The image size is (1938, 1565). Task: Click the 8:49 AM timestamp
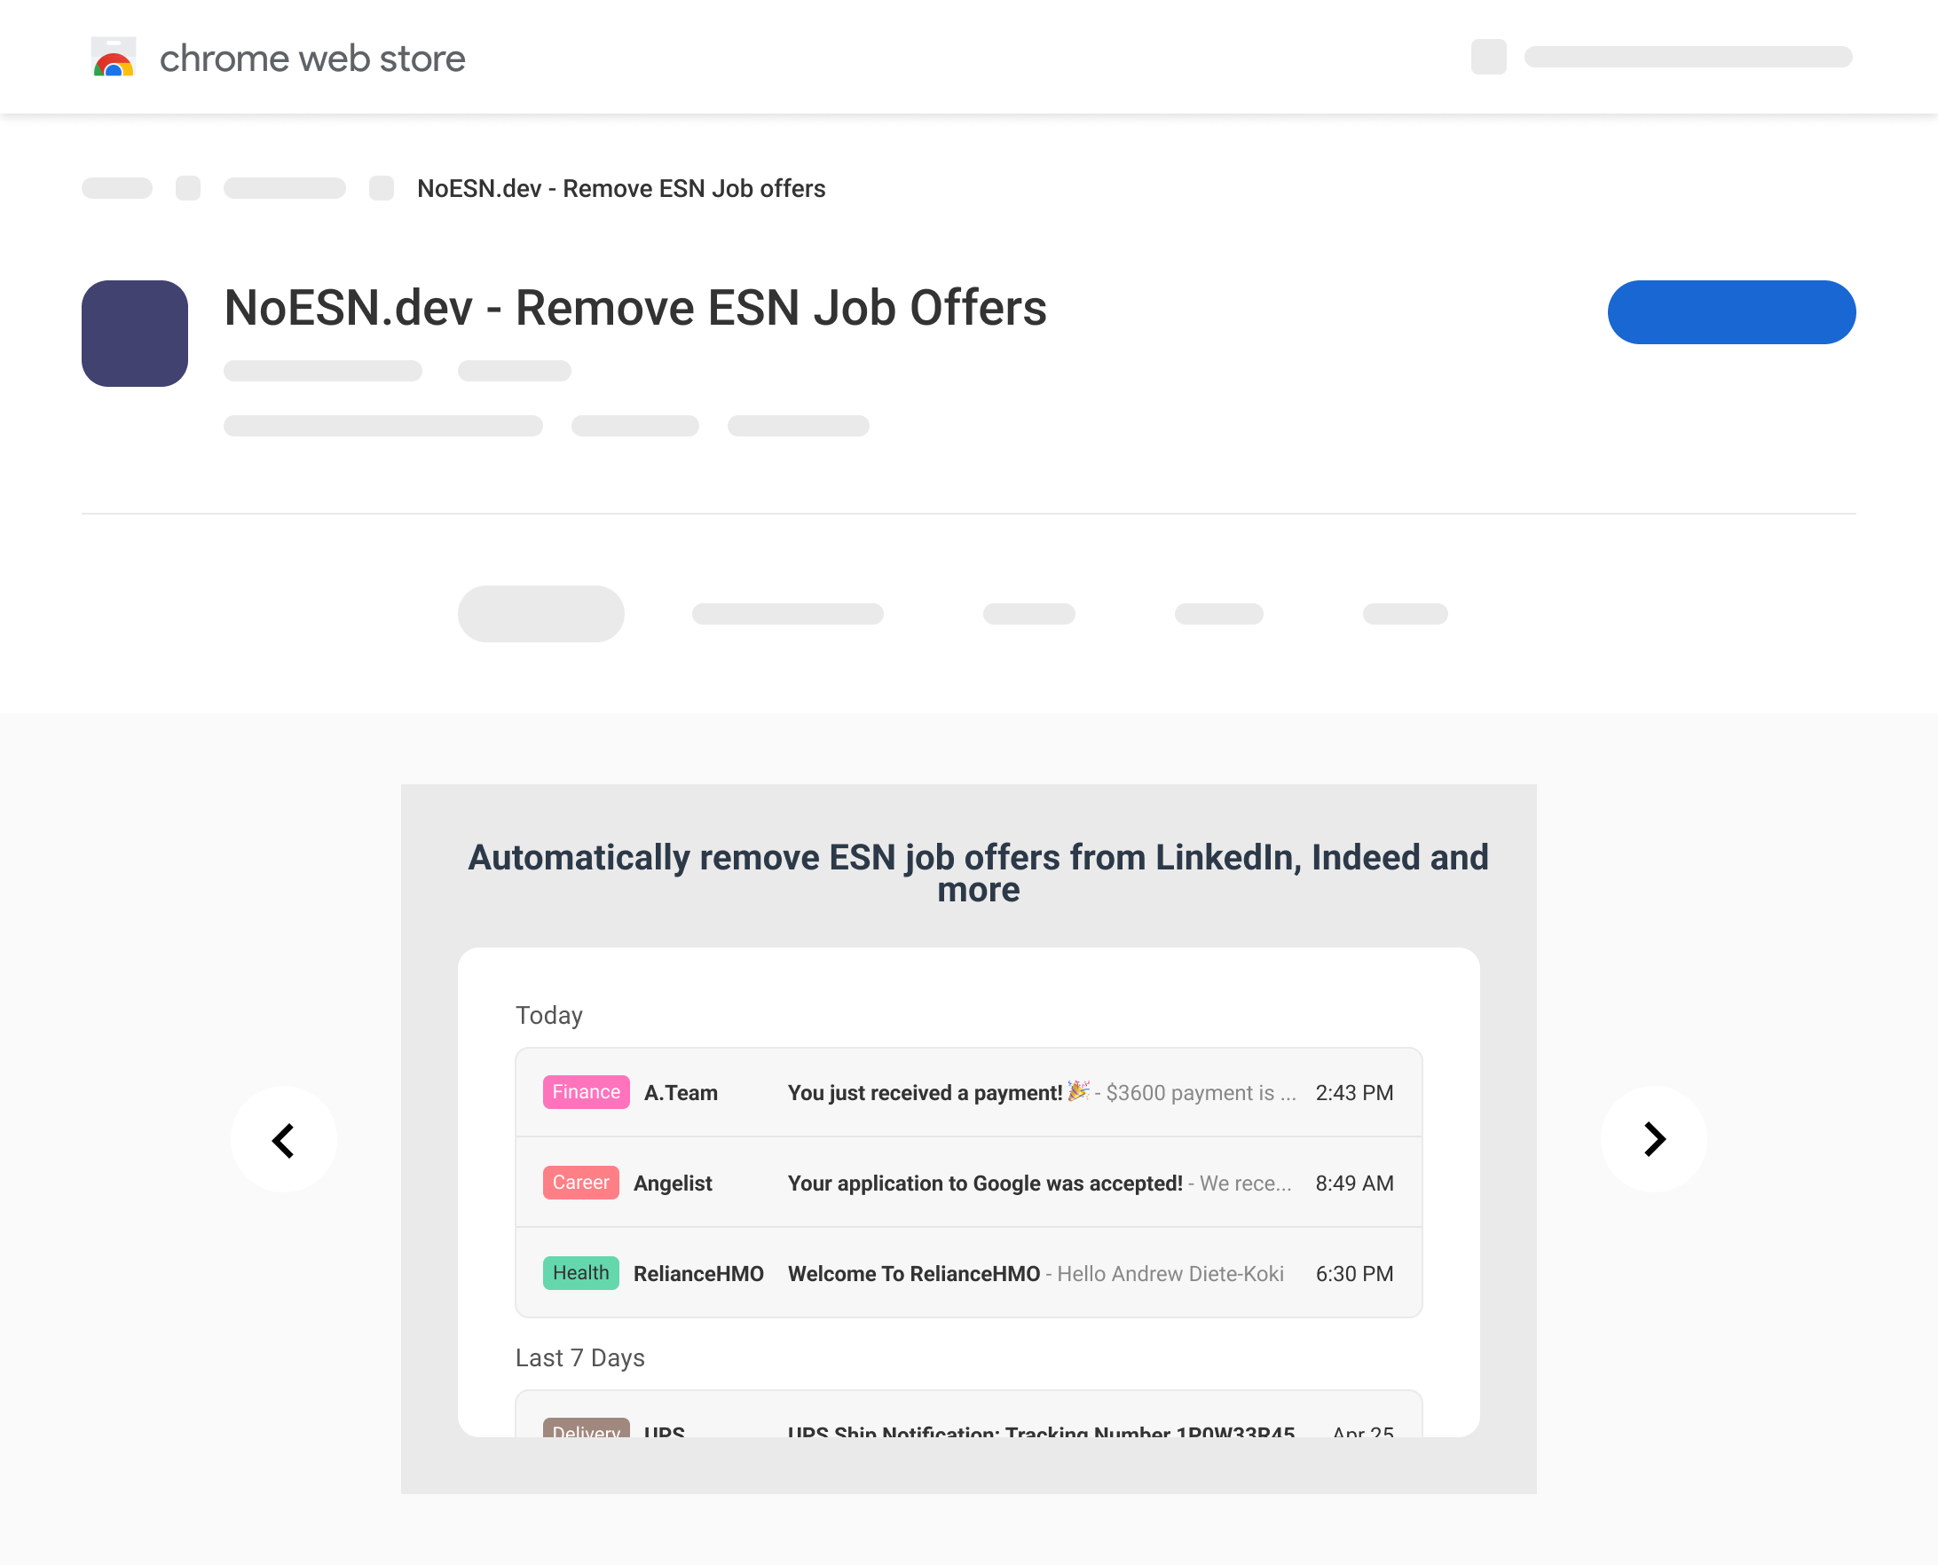tap(1353, 1183)
